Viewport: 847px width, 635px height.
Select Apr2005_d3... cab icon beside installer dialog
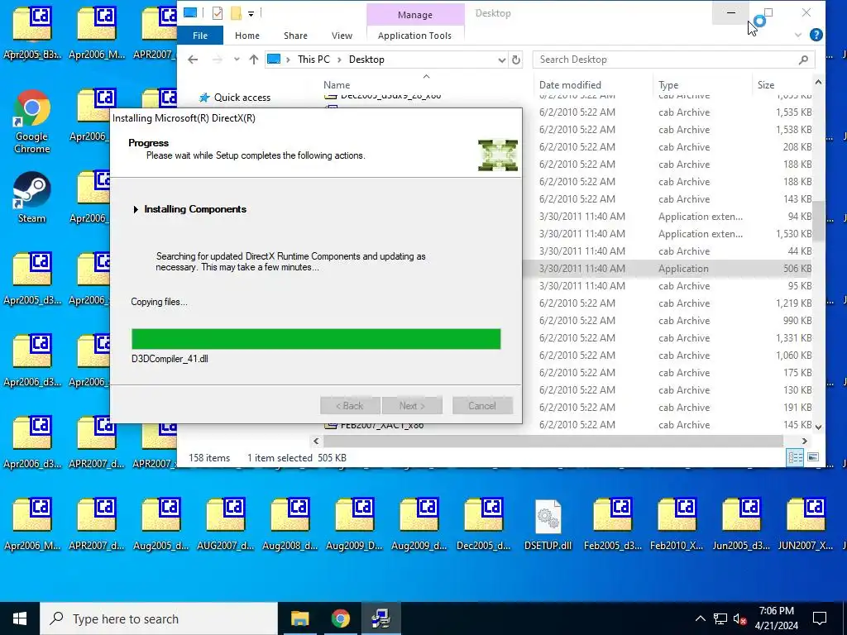coord(32,279)
